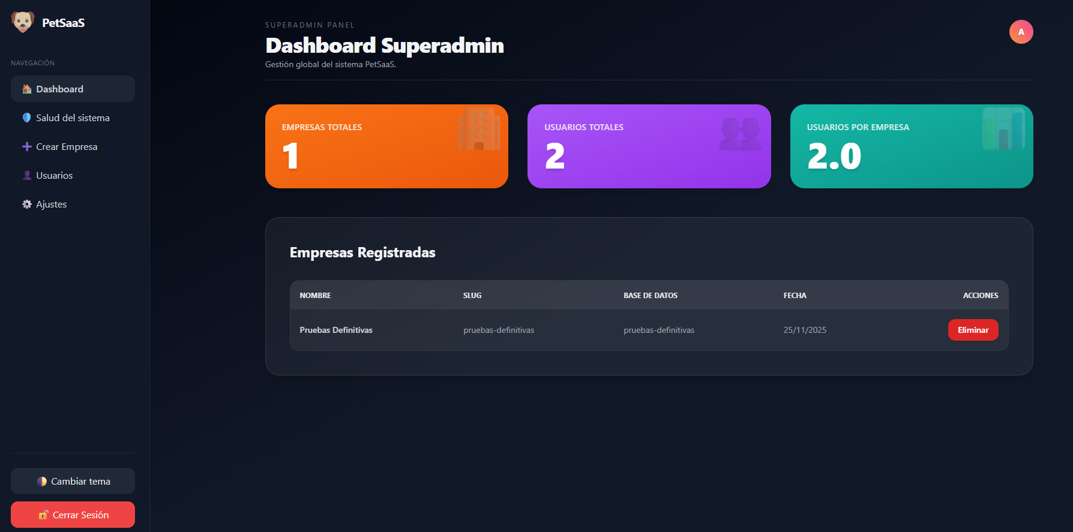Image resolution: width=1073 pixels, height=532 pixels.
Task: Click the plus icon for Crear Empresa
Action: [x=27, y=147]
